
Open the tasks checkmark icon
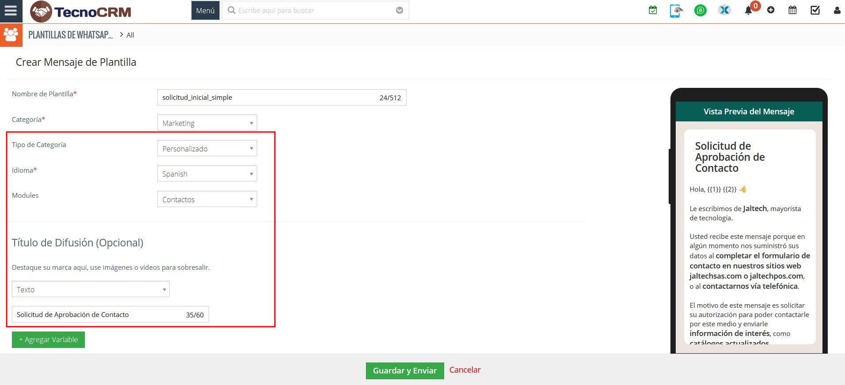click(815, 10)
